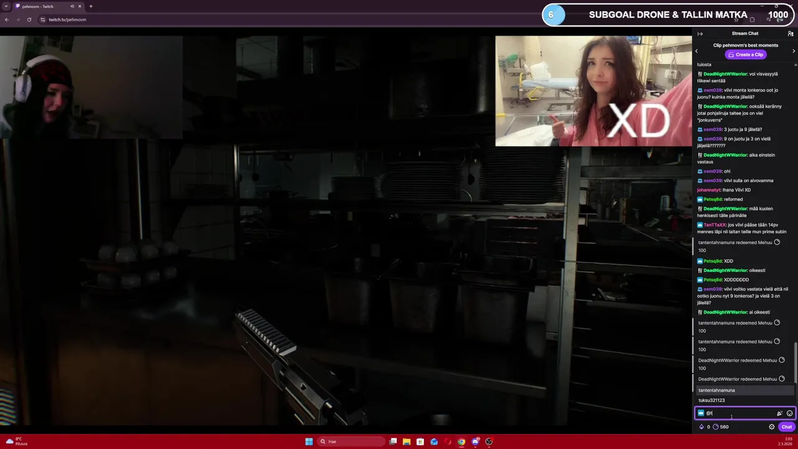798x449 pixels.
Task: Open a new browser tab
Action: point(91,6)
